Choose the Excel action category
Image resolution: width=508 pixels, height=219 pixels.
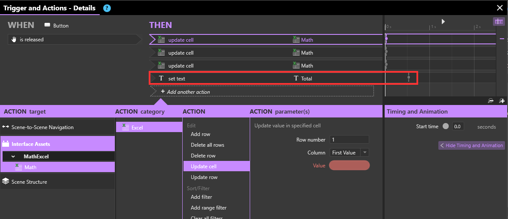coord(149,127)
